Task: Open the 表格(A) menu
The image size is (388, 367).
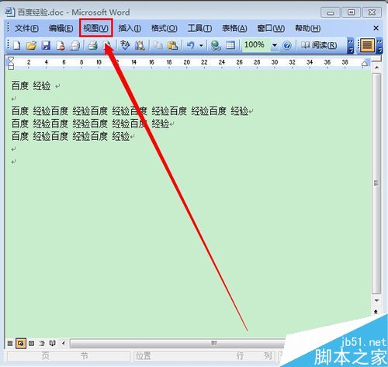Action: coord(234,28)
